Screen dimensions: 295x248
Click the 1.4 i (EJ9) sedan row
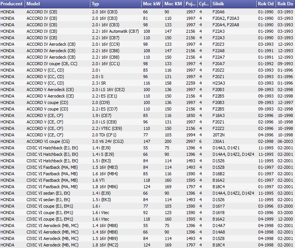[x=147, y=193]
